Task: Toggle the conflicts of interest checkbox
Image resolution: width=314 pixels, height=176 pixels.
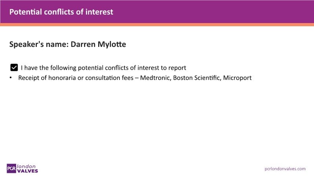Action: (x=14, y=67)
